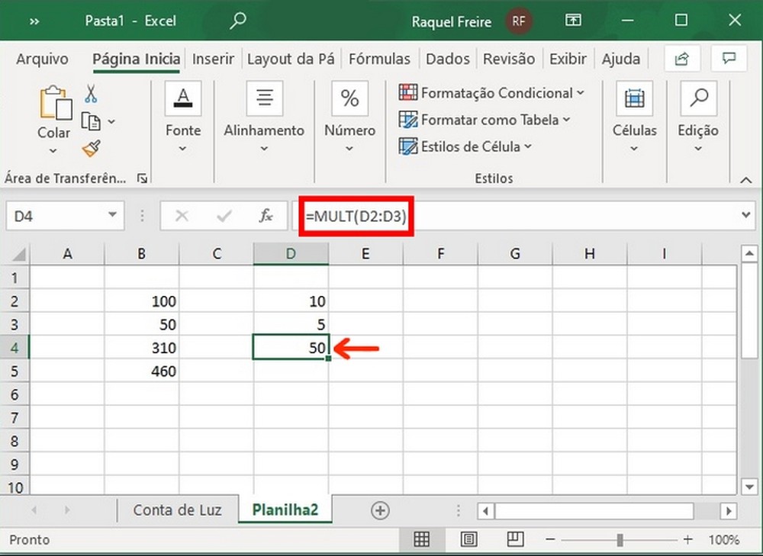Expand quick access toolbar chevrons

tap(34, 21)
